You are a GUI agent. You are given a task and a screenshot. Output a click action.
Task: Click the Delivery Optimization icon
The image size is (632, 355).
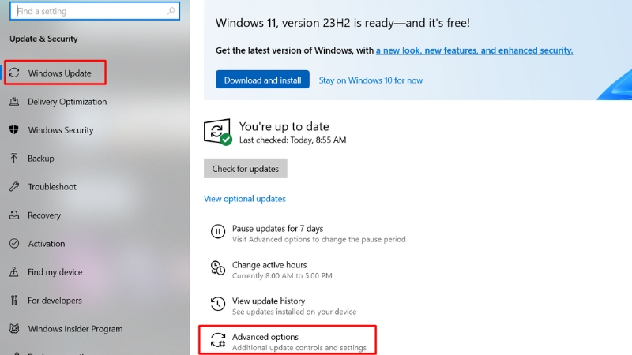[14, 102]
